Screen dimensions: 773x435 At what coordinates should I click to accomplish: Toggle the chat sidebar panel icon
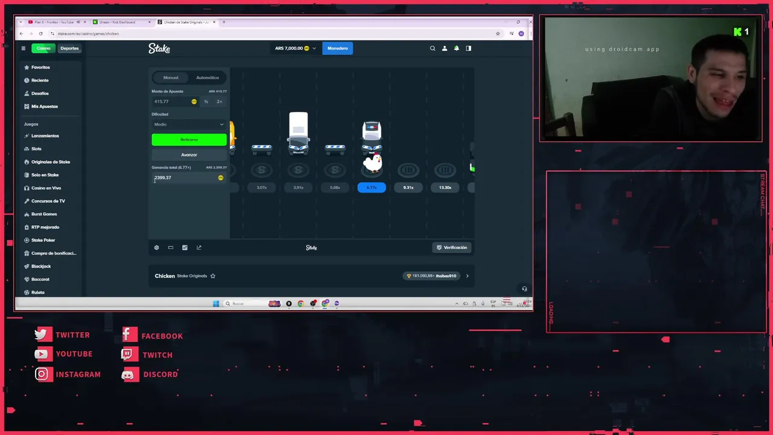pos(468,48)
